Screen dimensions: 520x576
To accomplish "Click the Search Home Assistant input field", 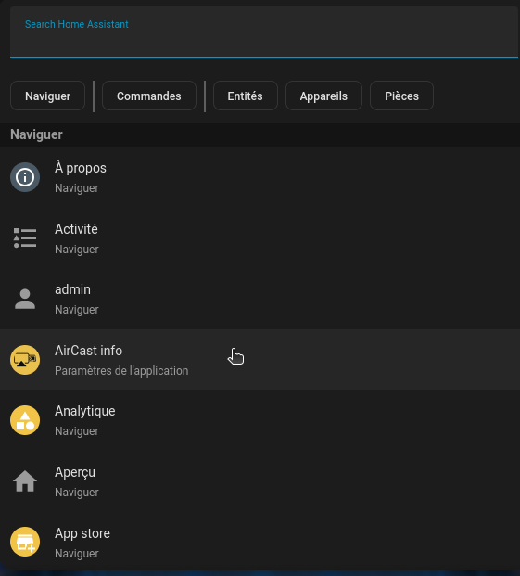I will (264, 32).
